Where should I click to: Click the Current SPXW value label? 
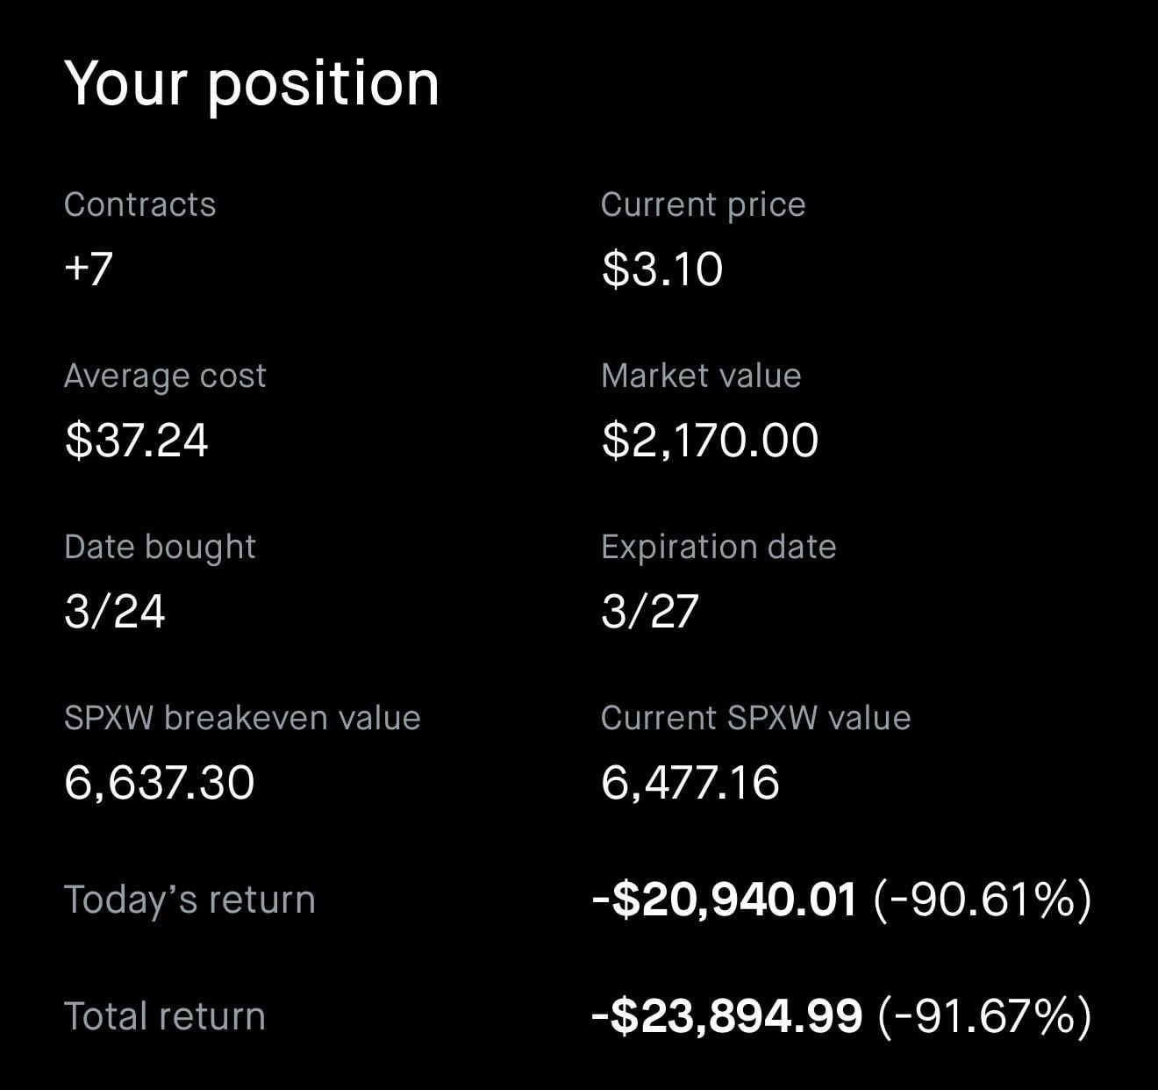755,718
